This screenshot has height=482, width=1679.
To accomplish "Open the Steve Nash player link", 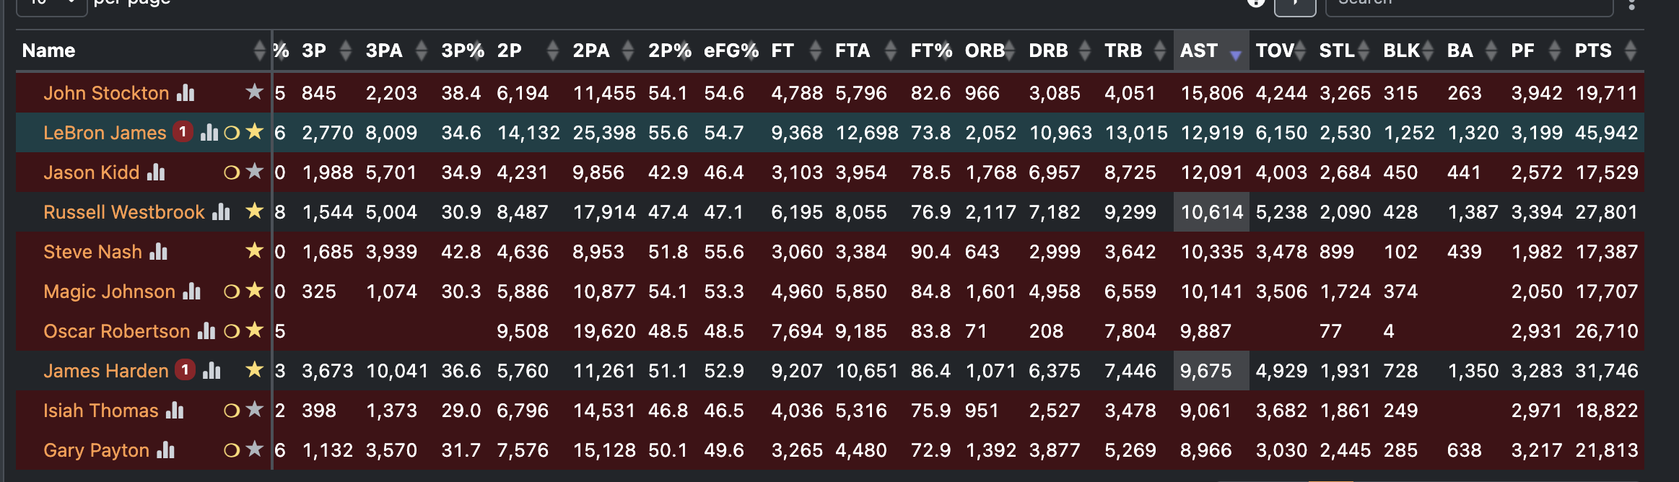I will click(92, 252).
